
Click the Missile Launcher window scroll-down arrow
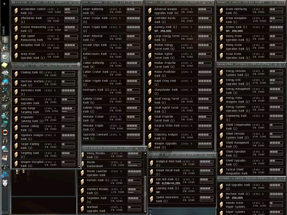tap(145, 212)
